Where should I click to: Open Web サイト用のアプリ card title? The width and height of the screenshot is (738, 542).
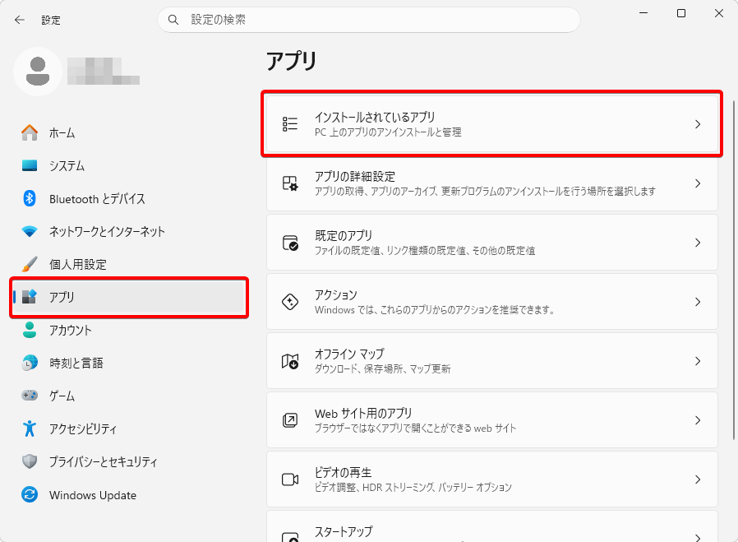point(363,414)
